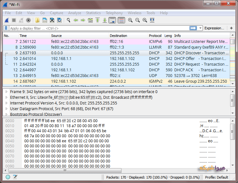Screen dimensions: 238x183
Task: Expand the Frame 9 details row
Action: click(x=6, y=91)
